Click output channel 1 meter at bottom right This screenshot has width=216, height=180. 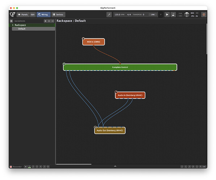tap(182, 167)
